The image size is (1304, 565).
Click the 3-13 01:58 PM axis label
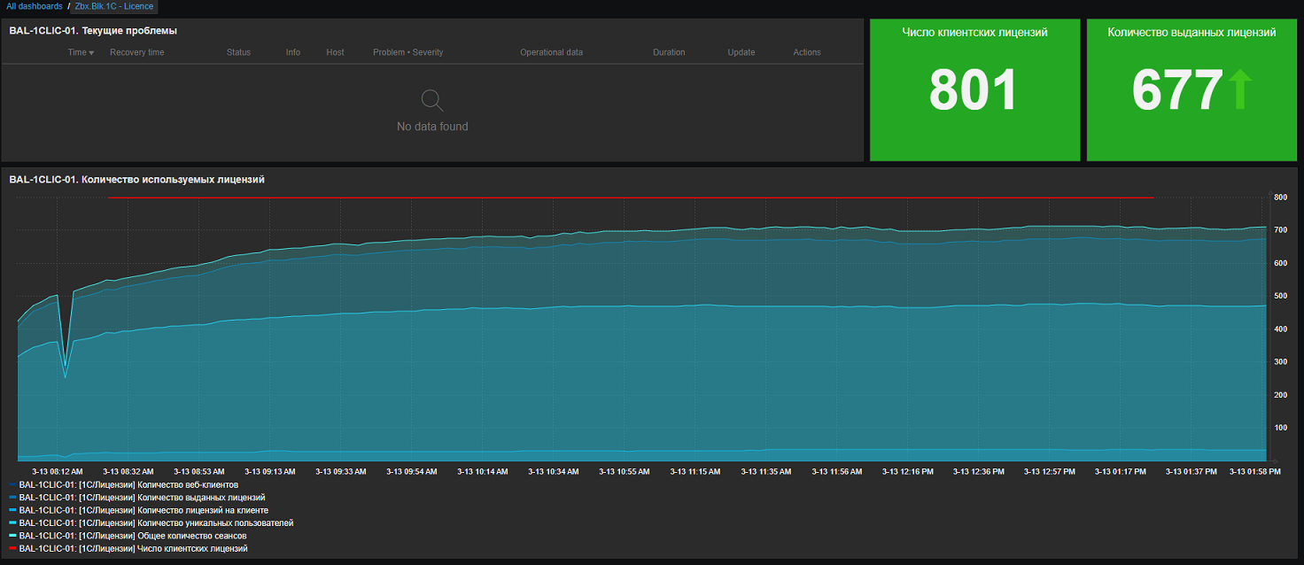(x=1254, y=472)
